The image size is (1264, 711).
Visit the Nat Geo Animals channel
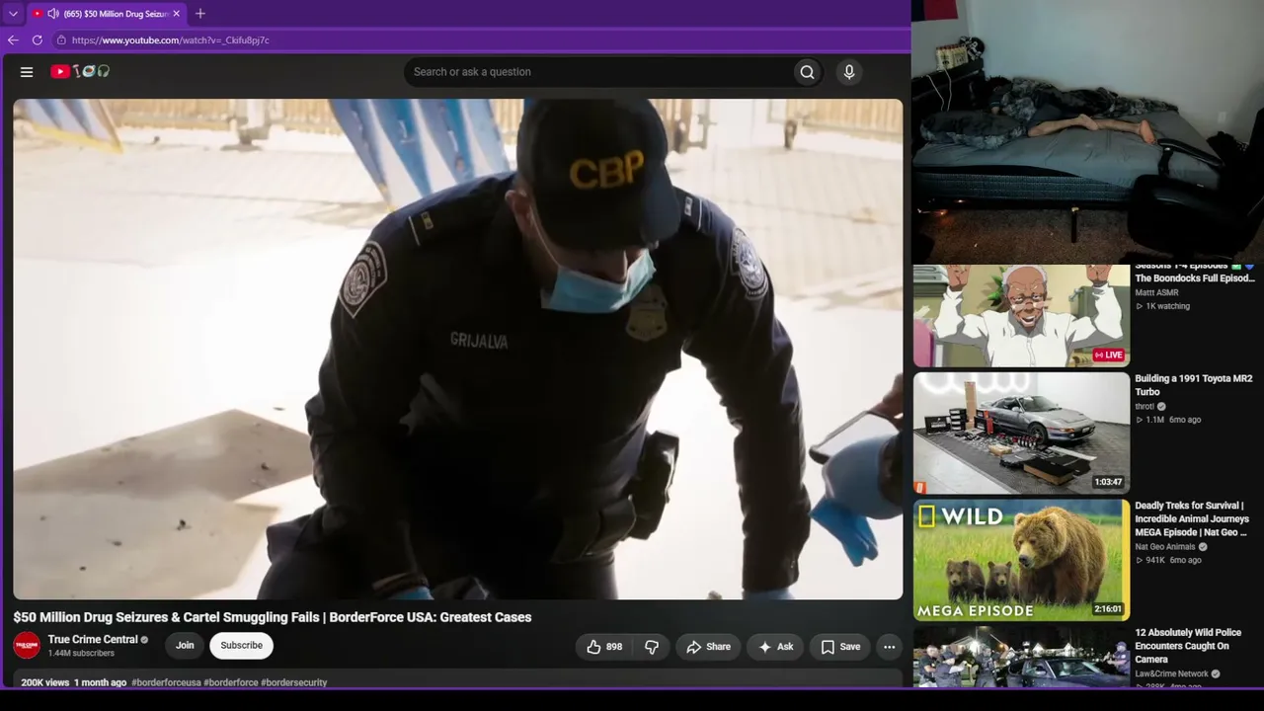pos(1165,547)
